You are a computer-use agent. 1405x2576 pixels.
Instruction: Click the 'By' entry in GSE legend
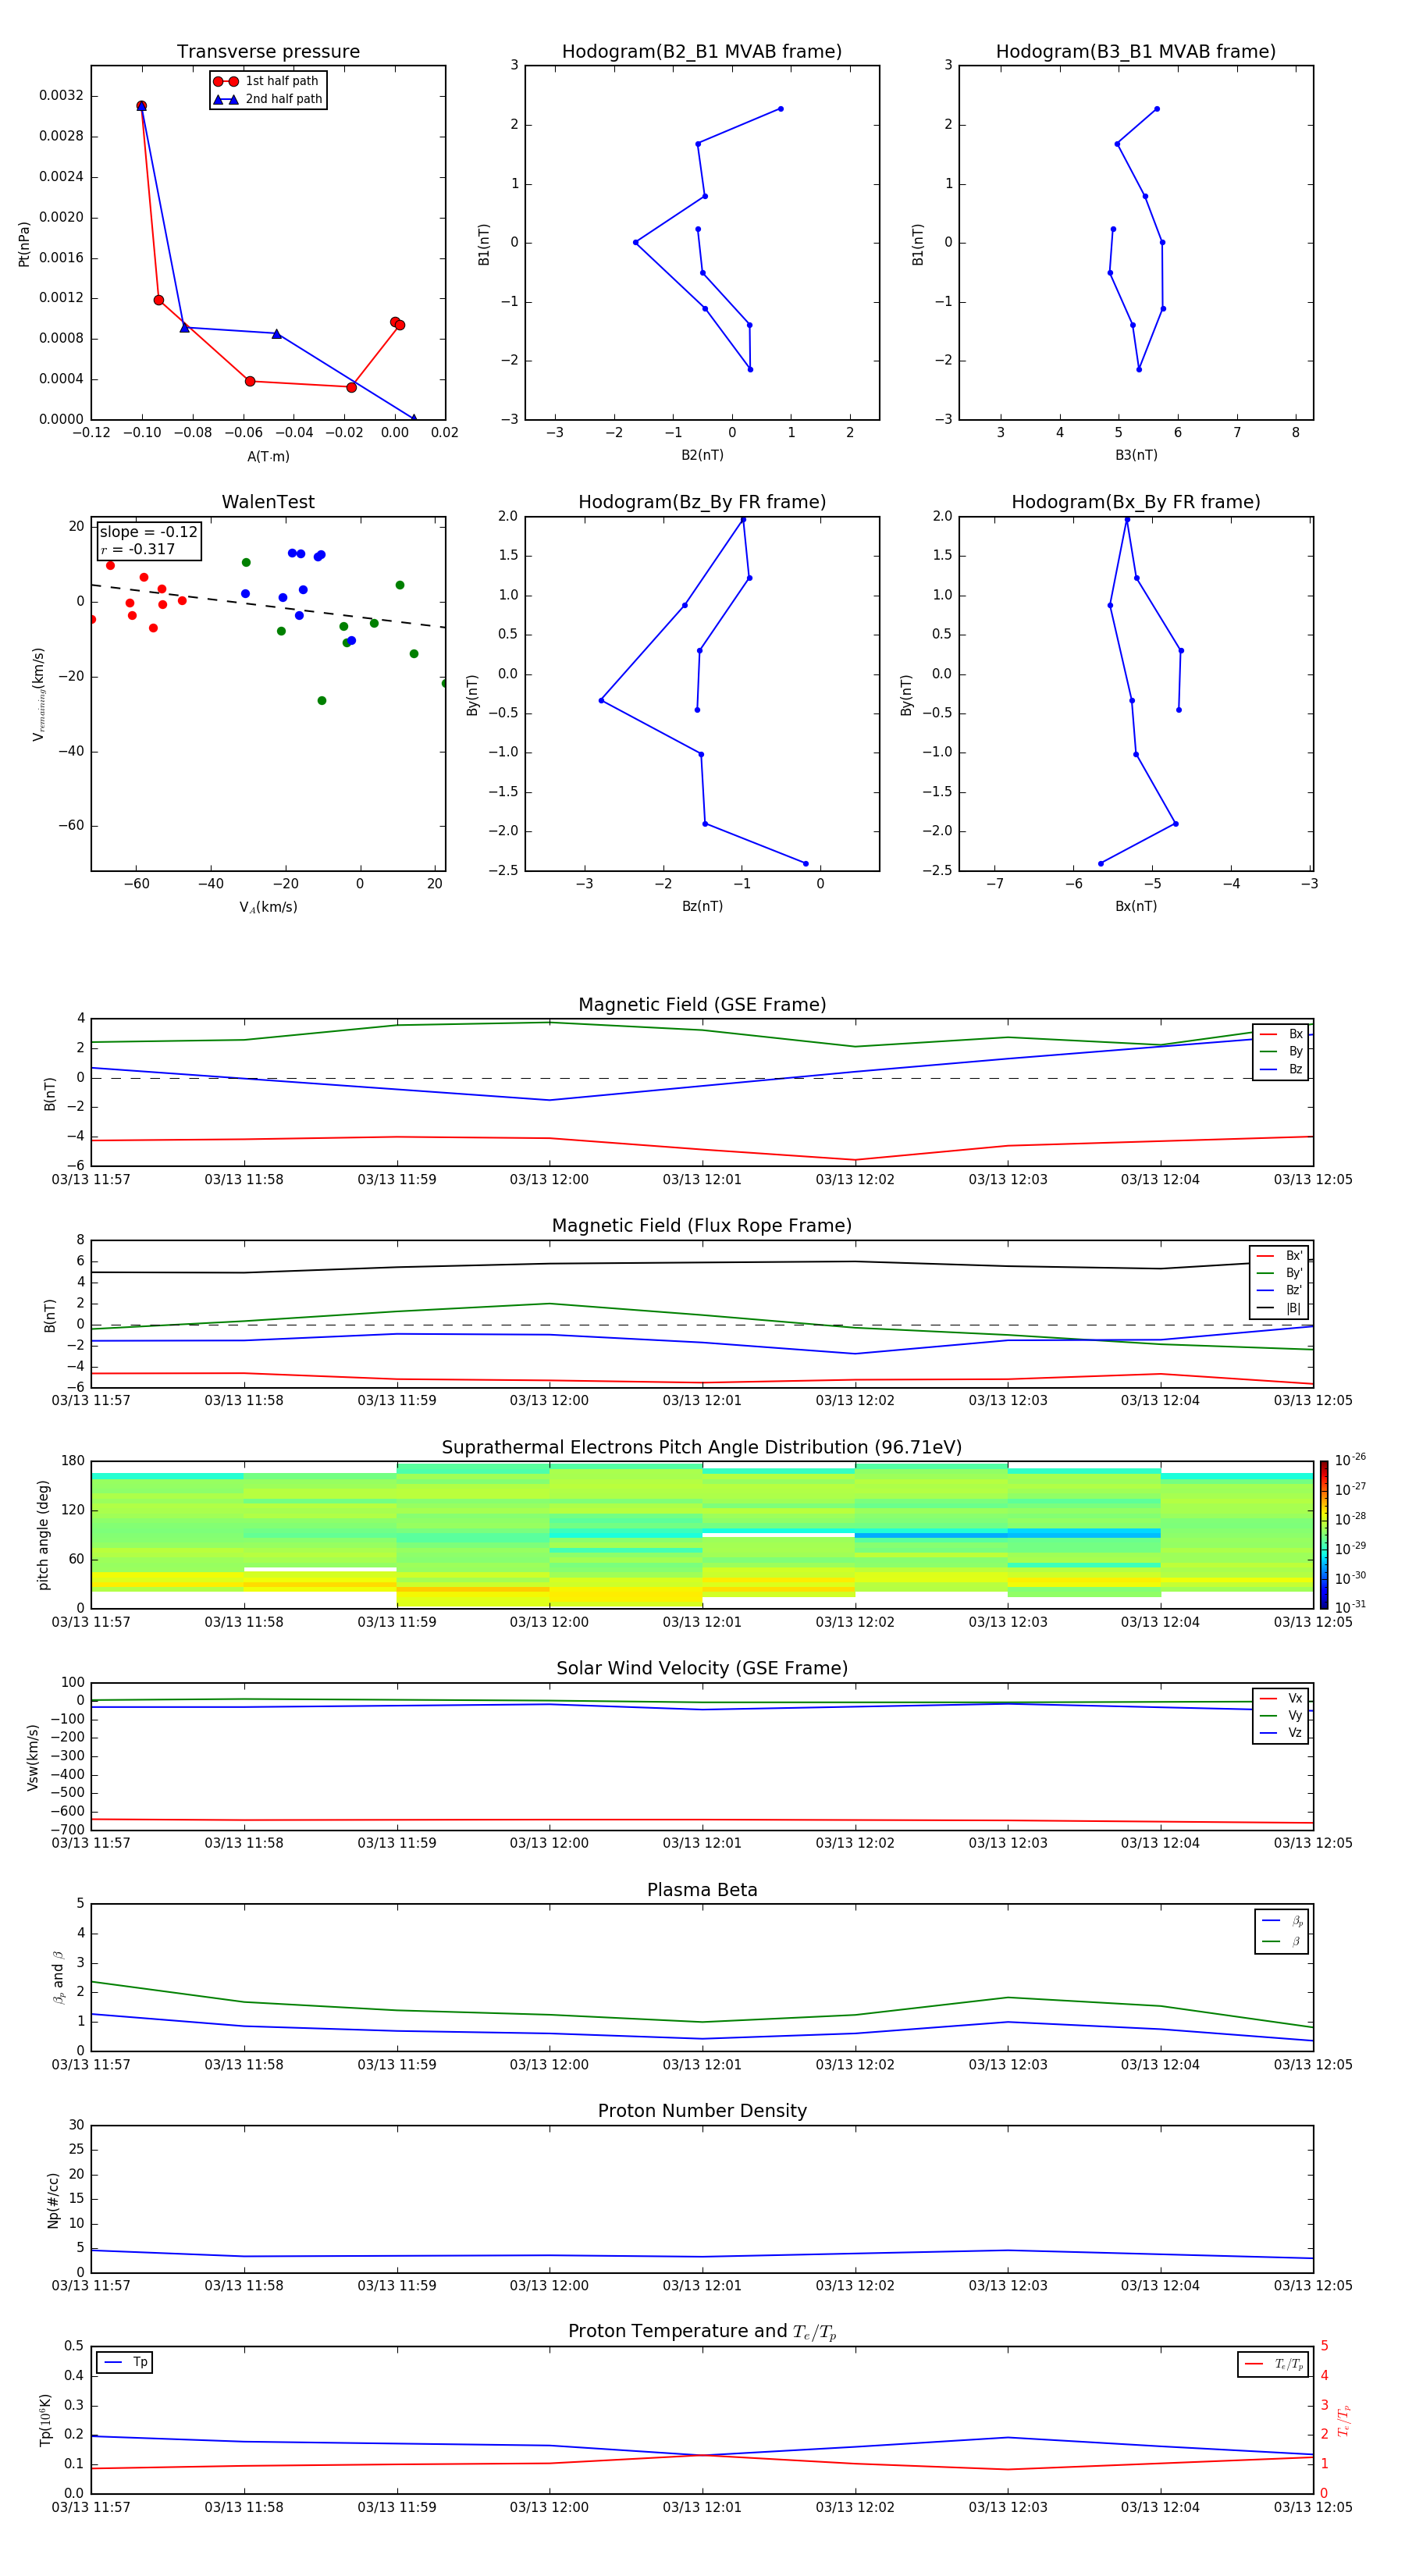(x=1281, y=1051)
